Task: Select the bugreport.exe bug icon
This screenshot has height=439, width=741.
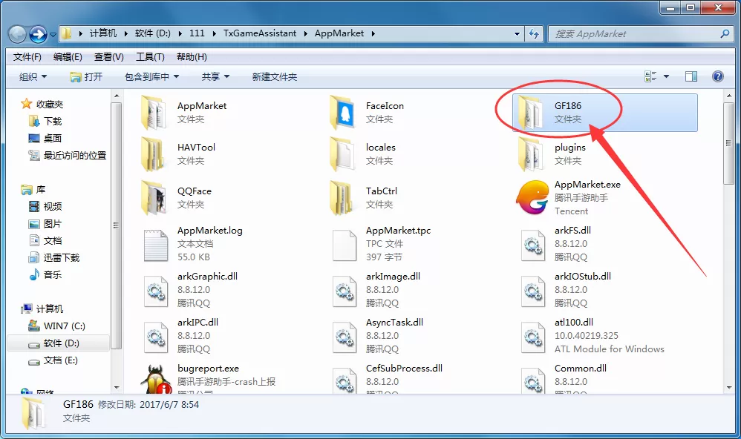Action: [156, 379]
